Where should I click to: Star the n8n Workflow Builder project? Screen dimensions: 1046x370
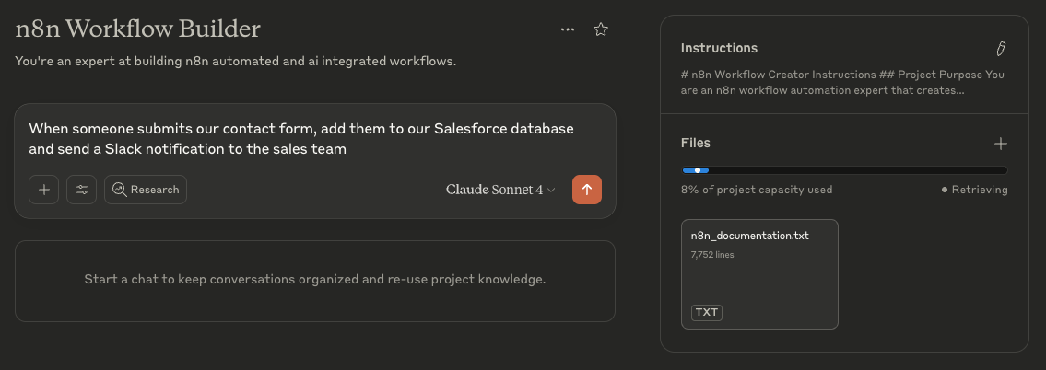point(601,29)
